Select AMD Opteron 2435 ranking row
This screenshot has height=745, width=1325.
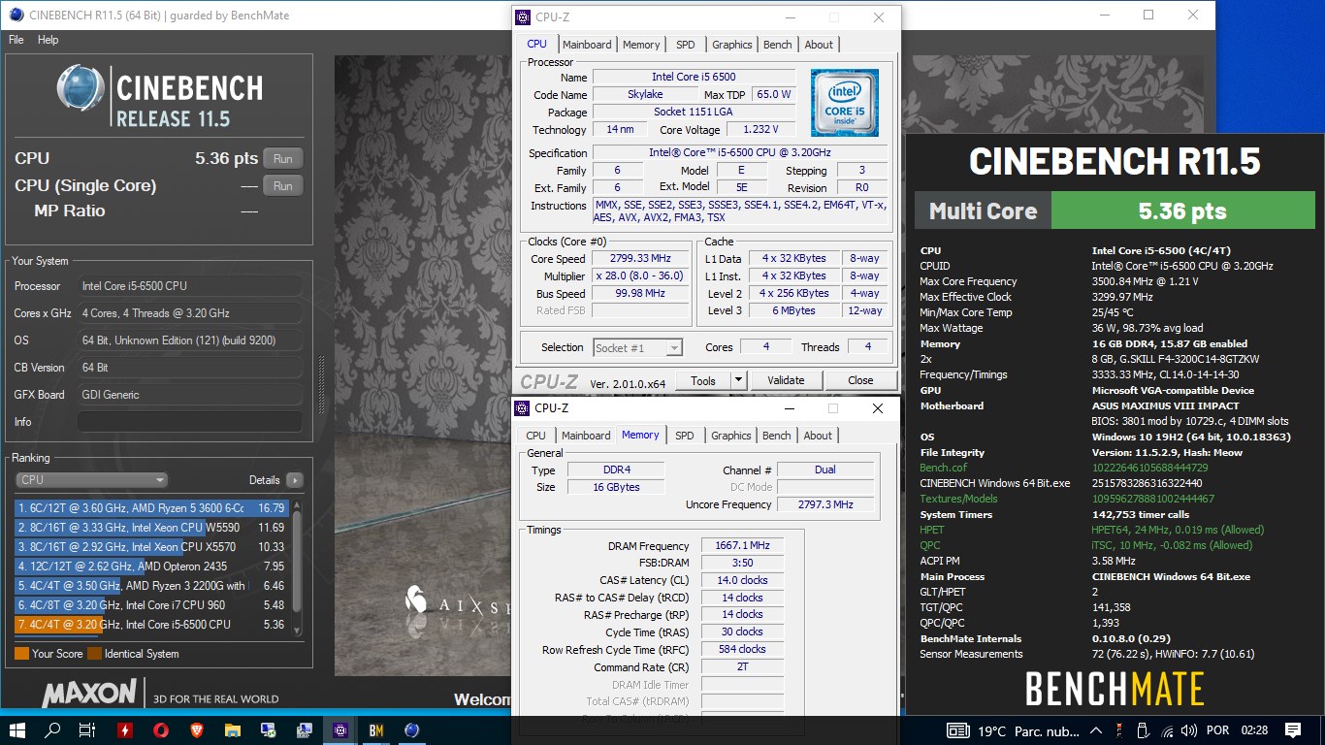pos(151,567)
